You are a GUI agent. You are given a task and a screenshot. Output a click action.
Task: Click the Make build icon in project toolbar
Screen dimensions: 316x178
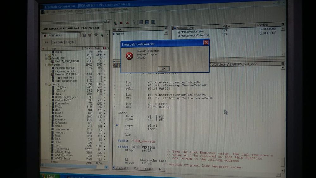96,35
